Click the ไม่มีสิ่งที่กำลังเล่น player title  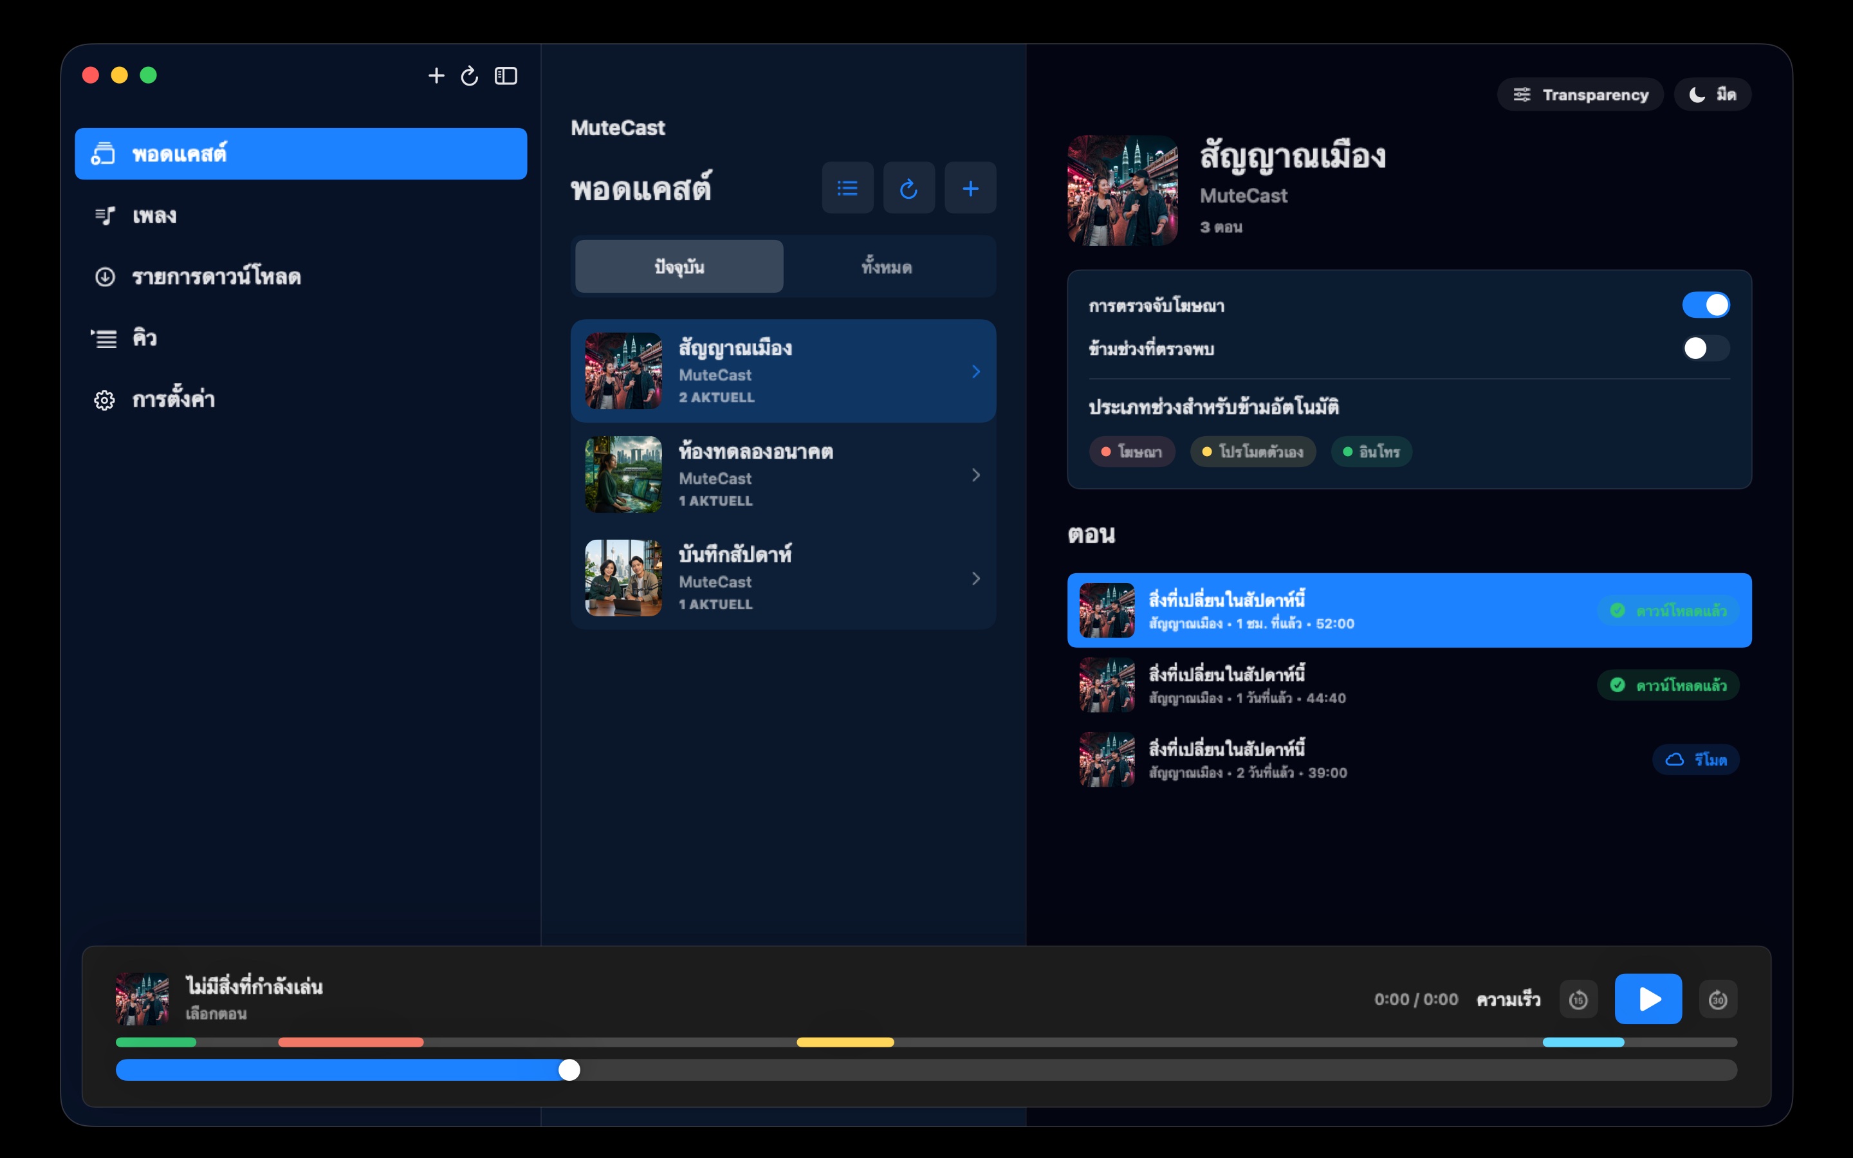pyautogui.click(x=254, y=986)
